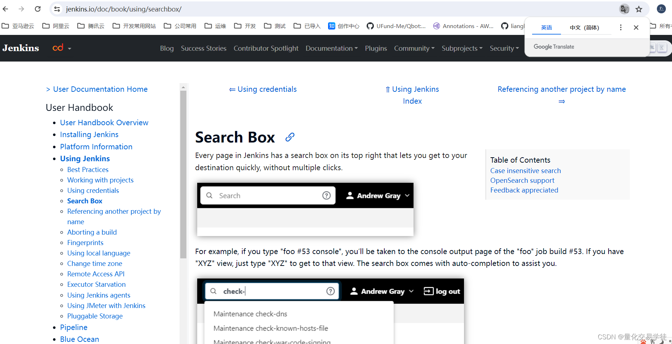Viewport: 672px width, 344px height.
Task: Open the 已导入 bookmark folder
Action: click(307, 26)
